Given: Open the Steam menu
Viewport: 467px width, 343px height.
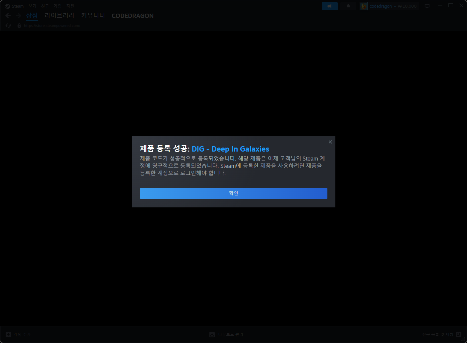Looking at the screenshot, I should coord(15,6).
